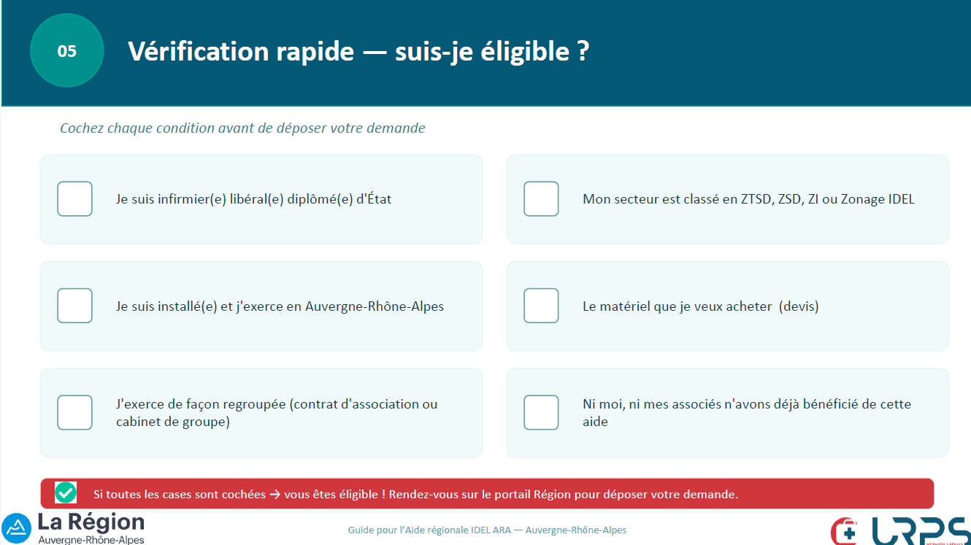The height and width of the screenshot is (545, 971).
Task: Click the green checkmark icon in red banner
Action: [x=66, y=493]
